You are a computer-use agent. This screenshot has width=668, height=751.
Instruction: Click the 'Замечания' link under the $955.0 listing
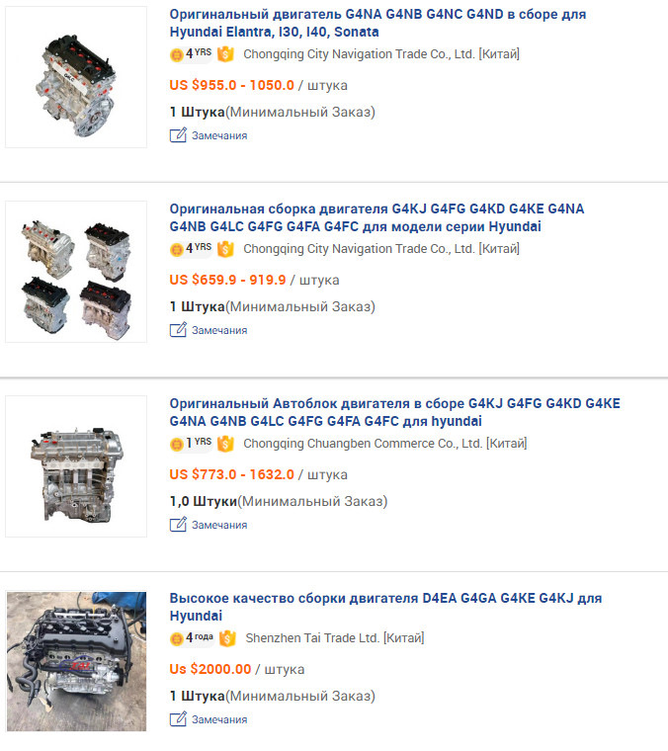click(x=219, y=135)
